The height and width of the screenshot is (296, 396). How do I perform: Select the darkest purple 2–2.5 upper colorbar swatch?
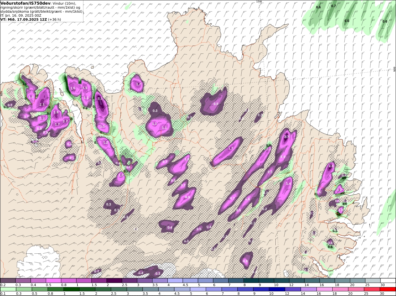coord(114,280)
